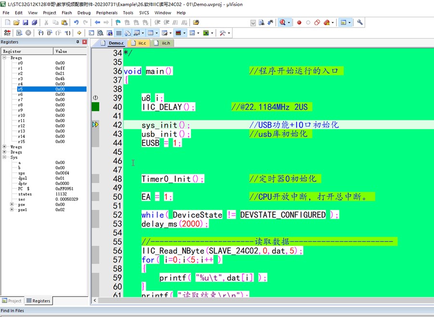Pin the Registers panel with the pushpin

[x=78, y=42]
